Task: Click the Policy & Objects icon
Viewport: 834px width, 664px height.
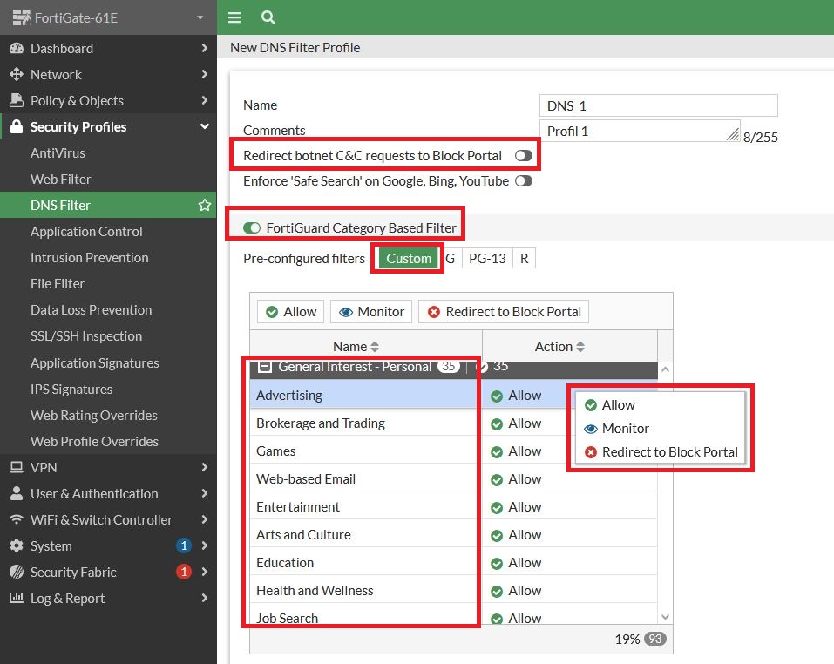Action: pyautogui.click(x=17, y=100)
